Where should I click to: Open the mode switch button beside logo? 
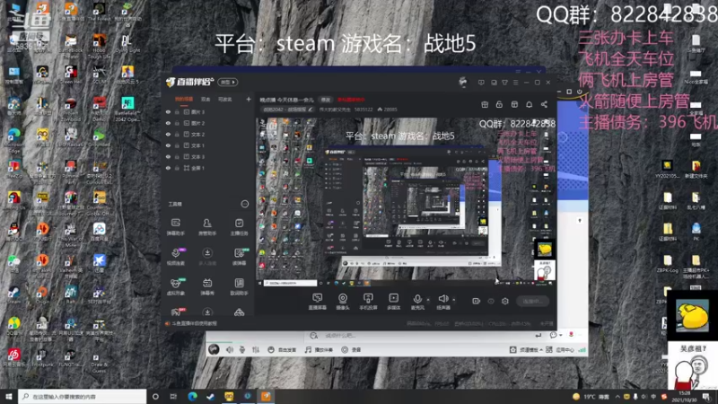228,82
